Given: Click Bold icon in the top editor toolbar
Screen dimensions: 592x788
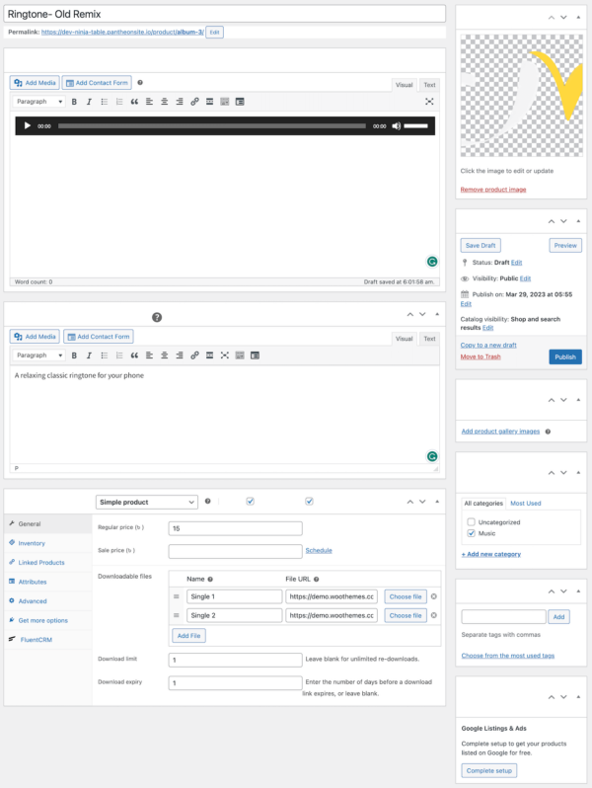Looking at the screenshot, I should tap(74, 102).
